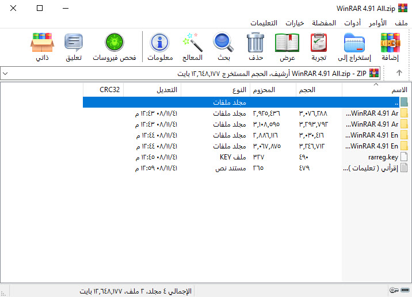This screenshot has width=412, height=297.
Task: Open the بحث (Find) magnifier icon
Action: coord(223,43)
